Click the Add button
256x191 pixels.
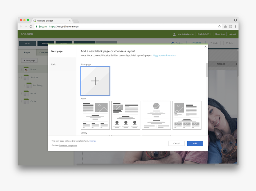point(195,143)
